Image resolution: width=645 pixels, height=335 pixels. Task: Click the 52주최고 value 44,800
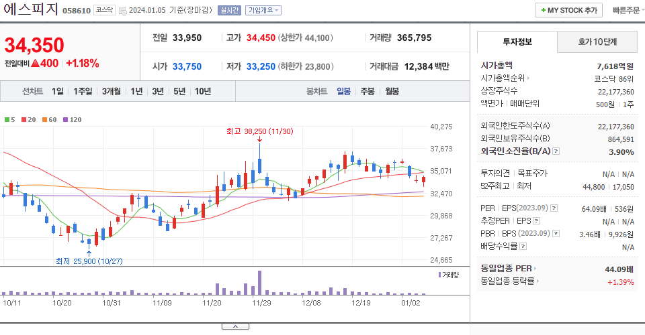pos(593,187)
